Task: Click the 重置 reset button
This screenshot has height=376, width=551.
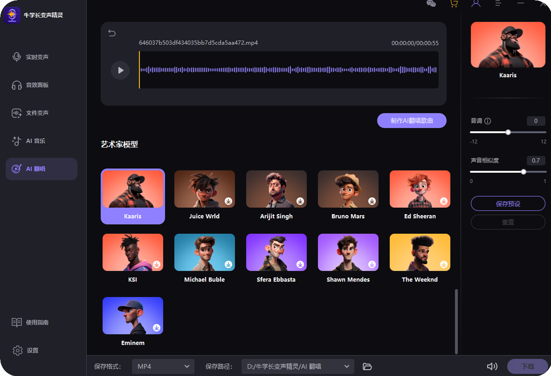Action: point(508,222)
